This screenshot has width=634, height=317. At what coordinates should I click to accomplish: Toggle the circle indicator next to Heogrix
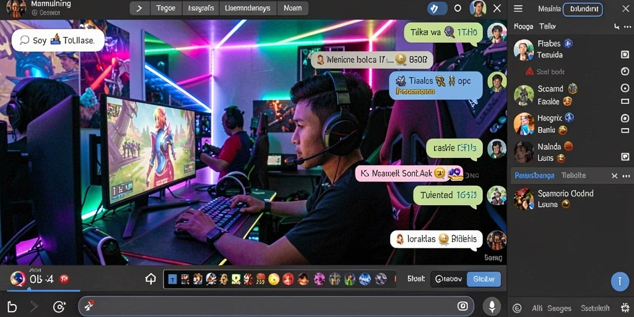625,118
